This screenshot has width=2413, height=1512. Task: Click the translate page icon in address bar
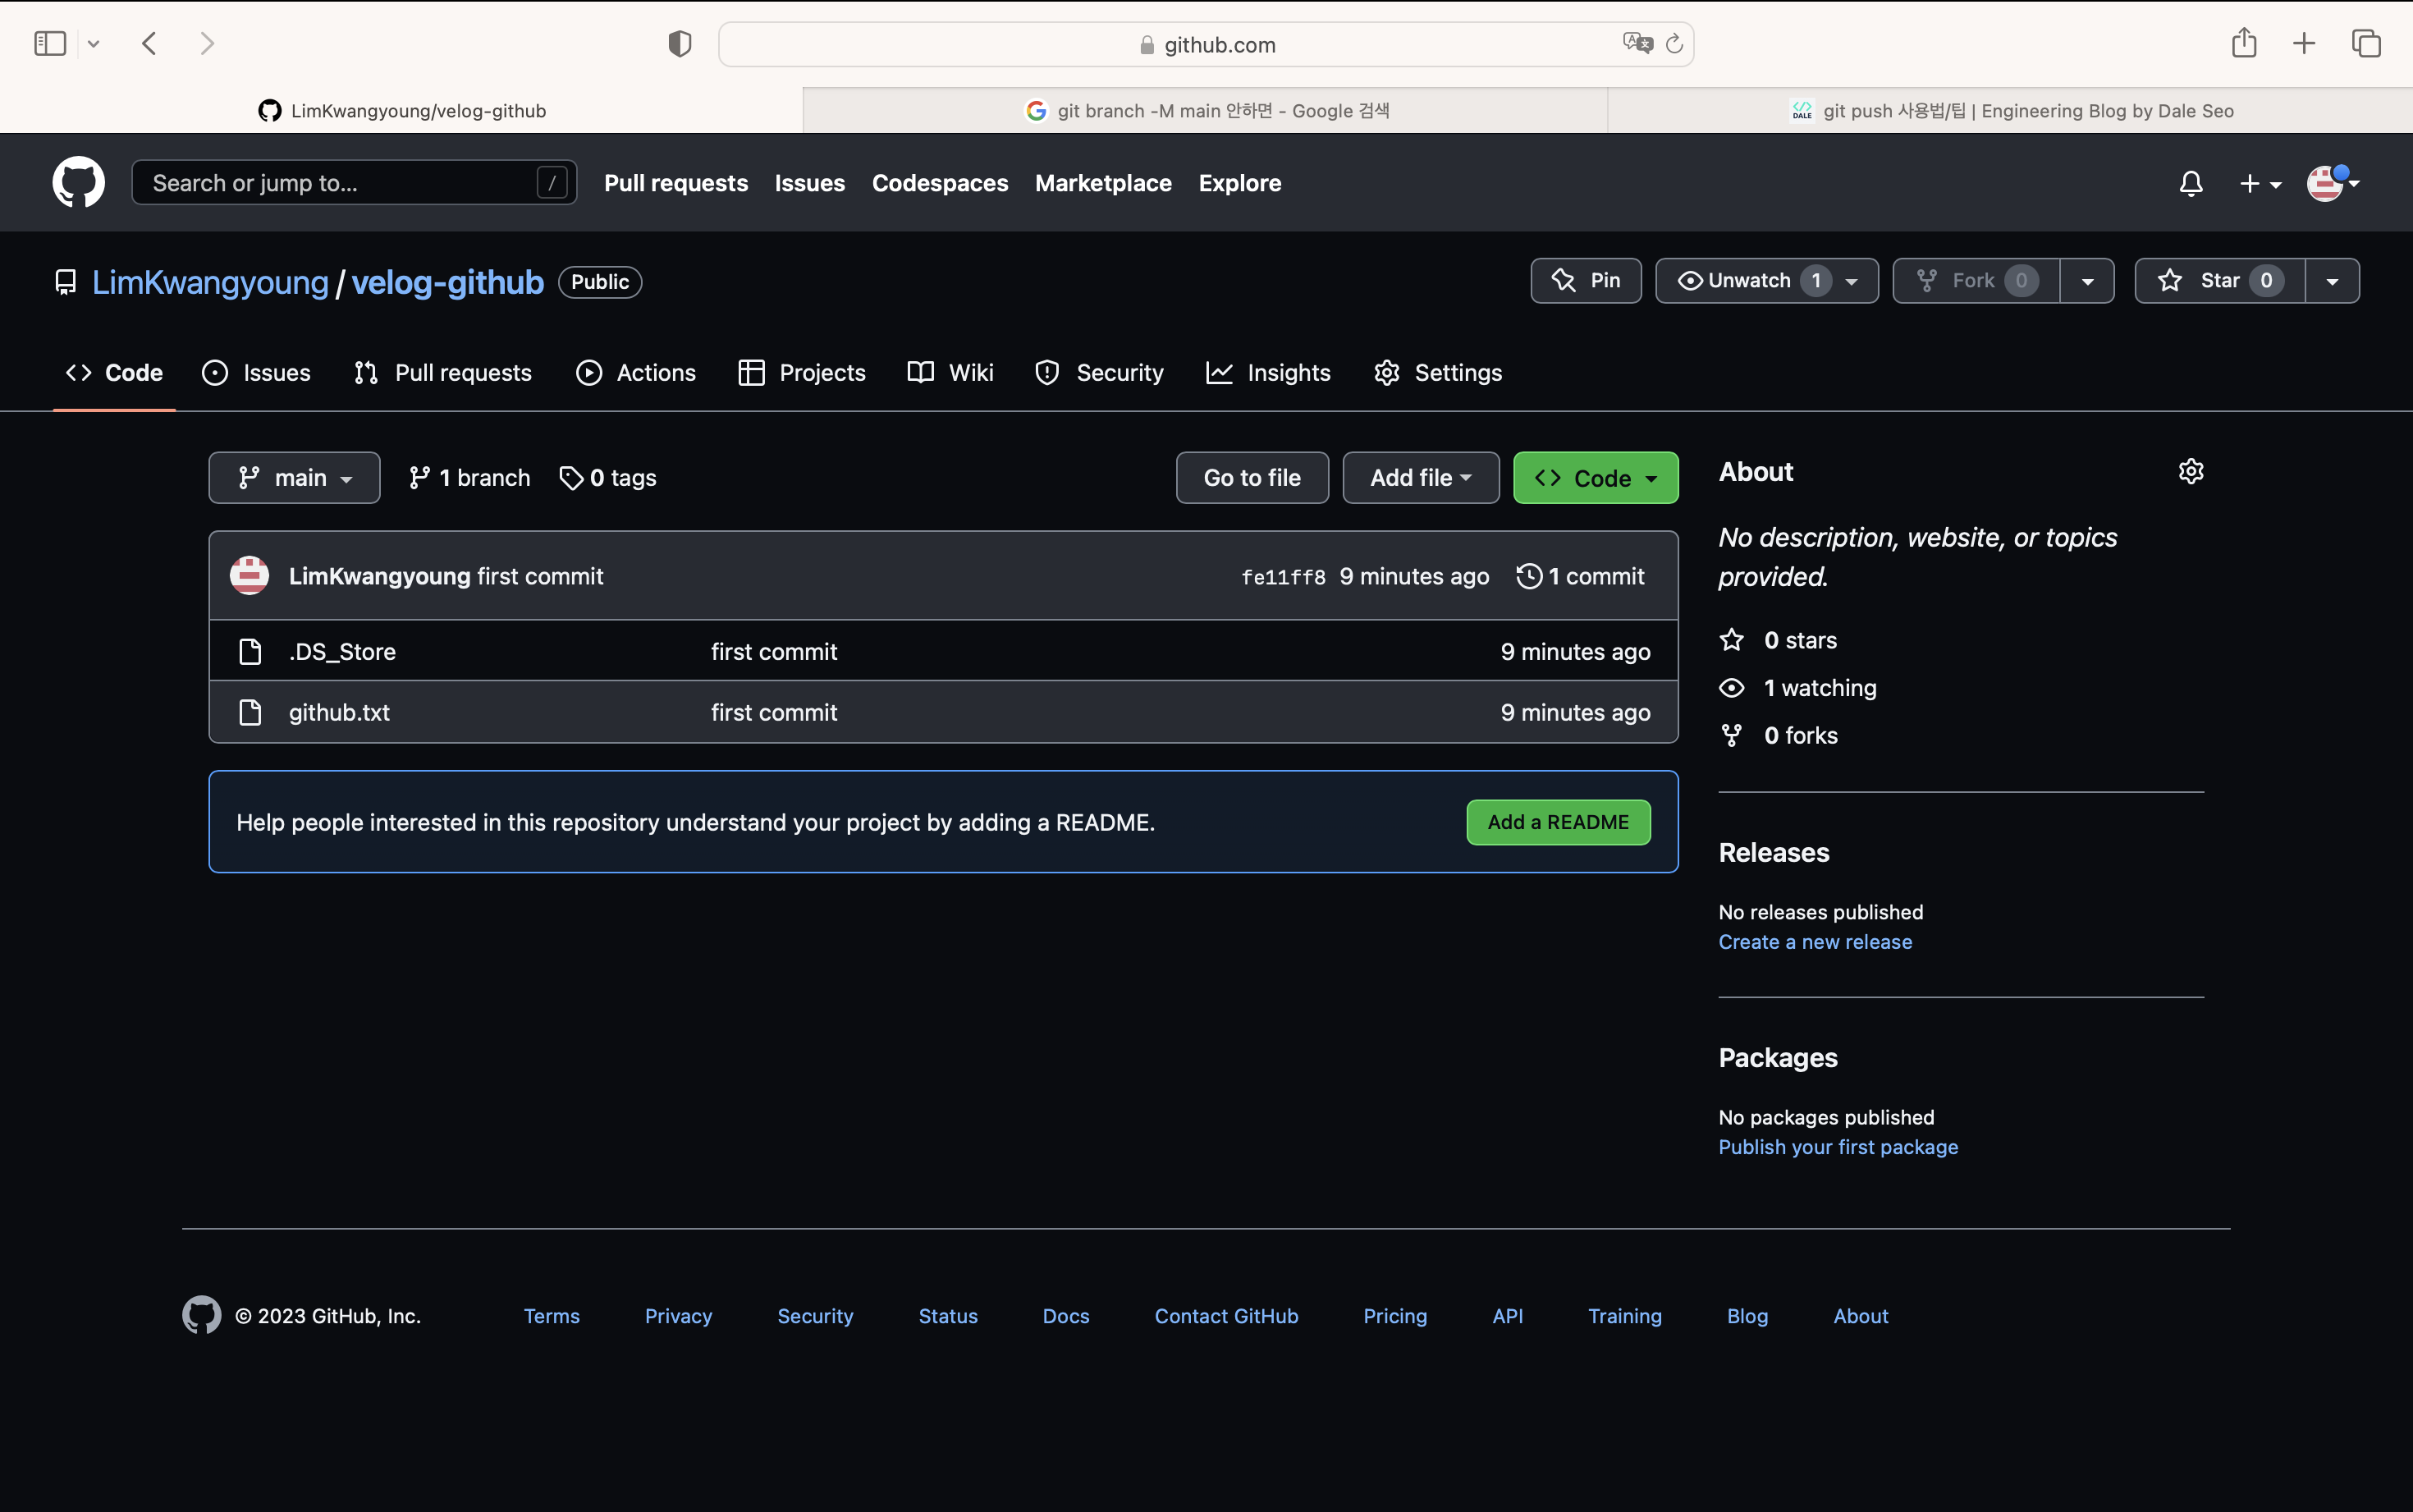(x=1637, y=43)
